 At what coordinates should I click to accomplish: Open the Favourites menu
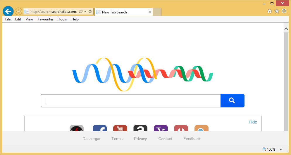[45, 19]
